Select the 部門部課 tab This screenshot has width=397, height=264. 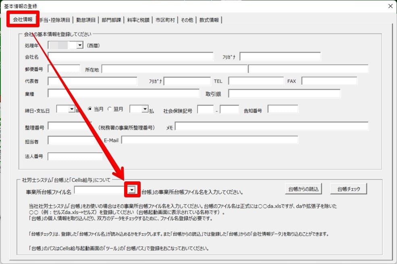tap(111, 20)
